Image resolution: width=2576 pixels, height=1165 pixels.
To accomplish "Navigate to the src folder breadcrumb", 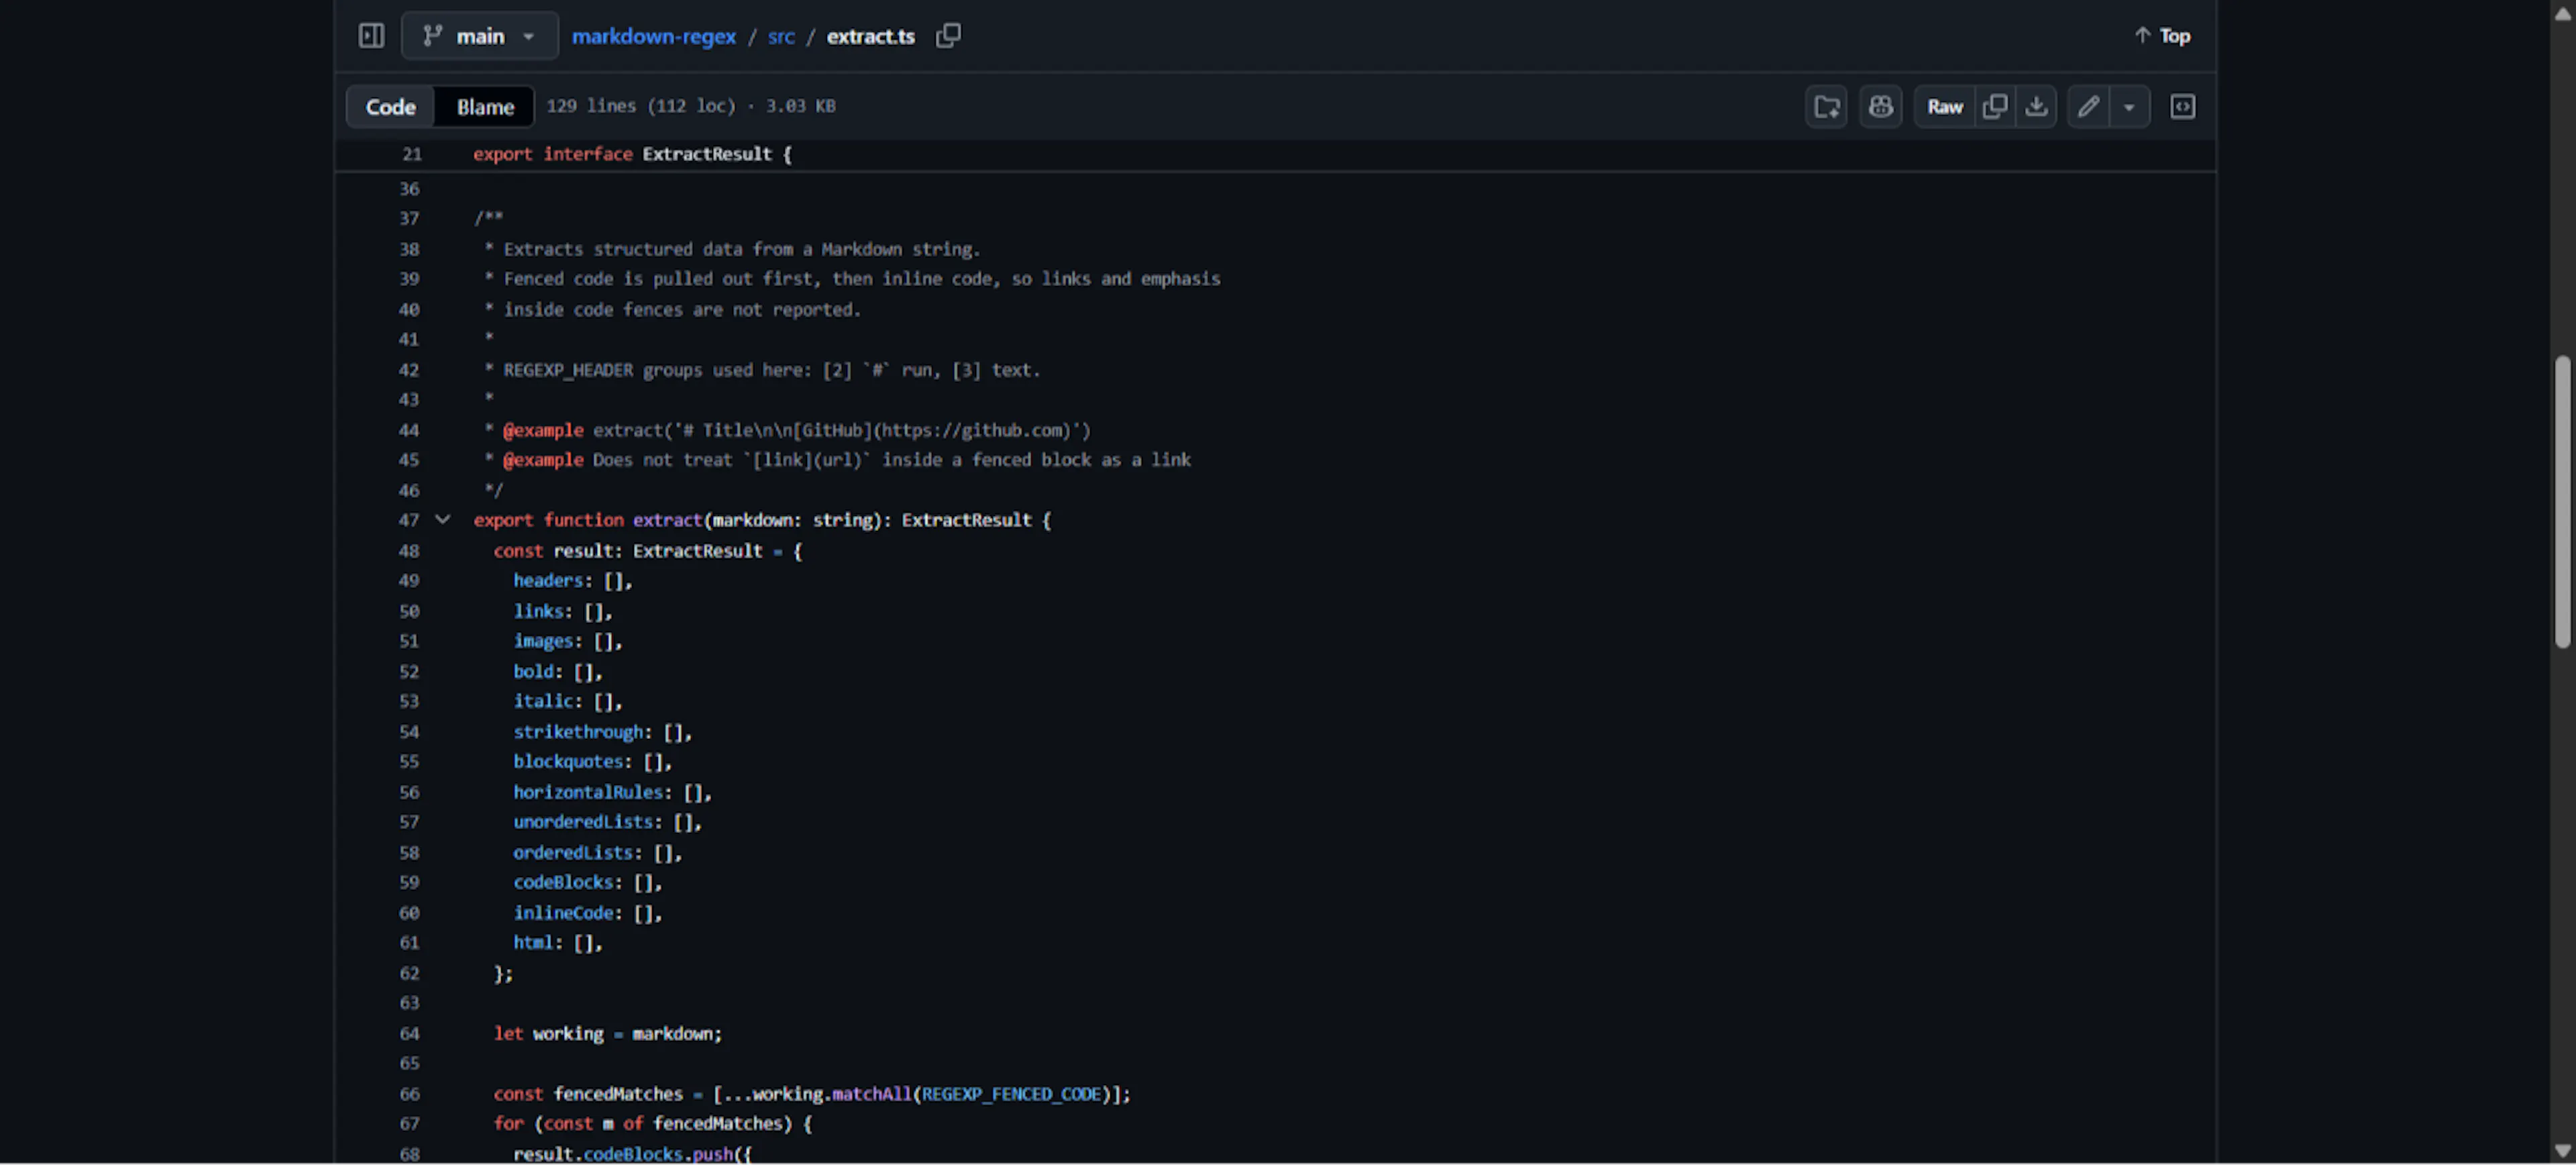I will [x=781, y=36].
